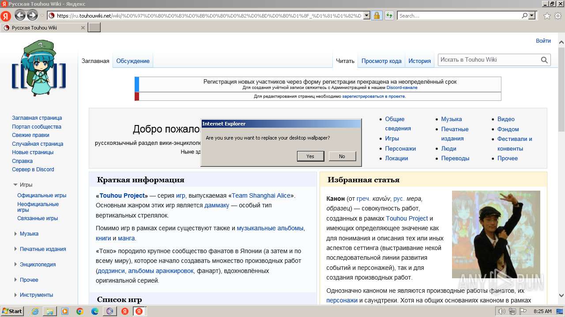Expand the Инструменты sidebar section

15,295
